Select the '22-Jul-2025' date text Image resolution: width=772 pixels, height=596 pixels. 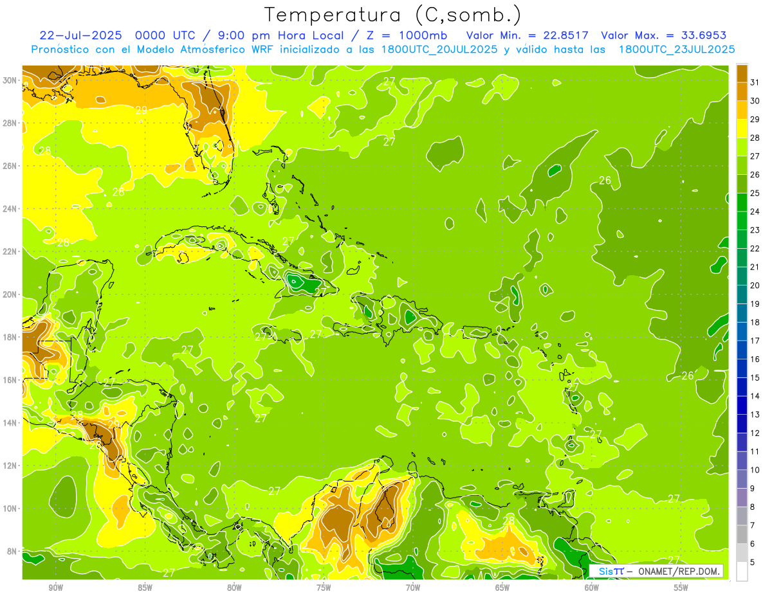point(82,35)
